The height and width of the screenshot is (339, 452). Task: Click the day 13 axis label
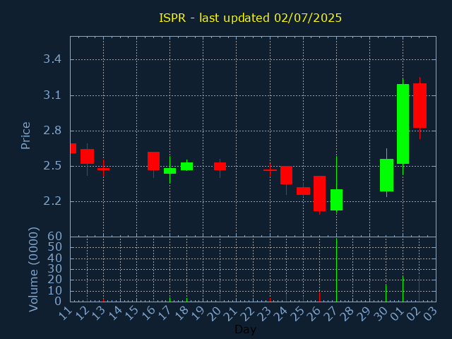(99, 313)
